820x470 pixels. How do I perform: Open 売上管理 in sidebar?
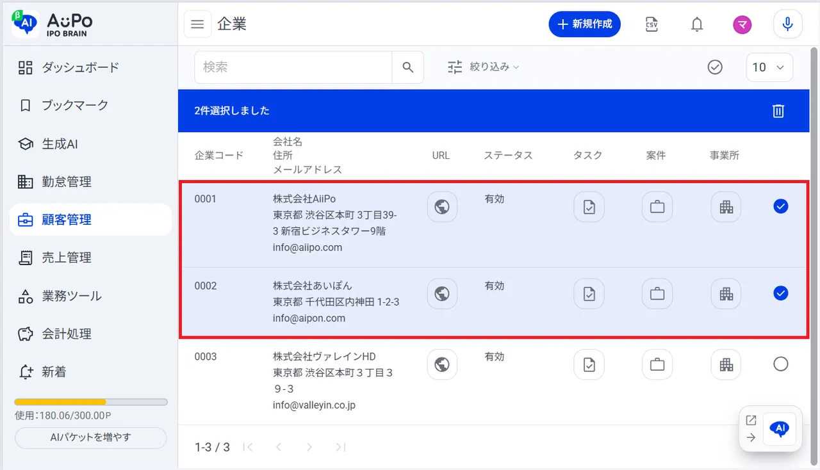click(x=90, y=258)
